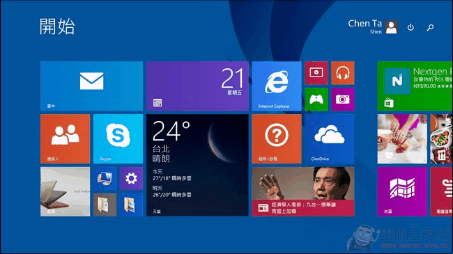
Task: Launch the Internet Explorer tile
Action: 277,86
